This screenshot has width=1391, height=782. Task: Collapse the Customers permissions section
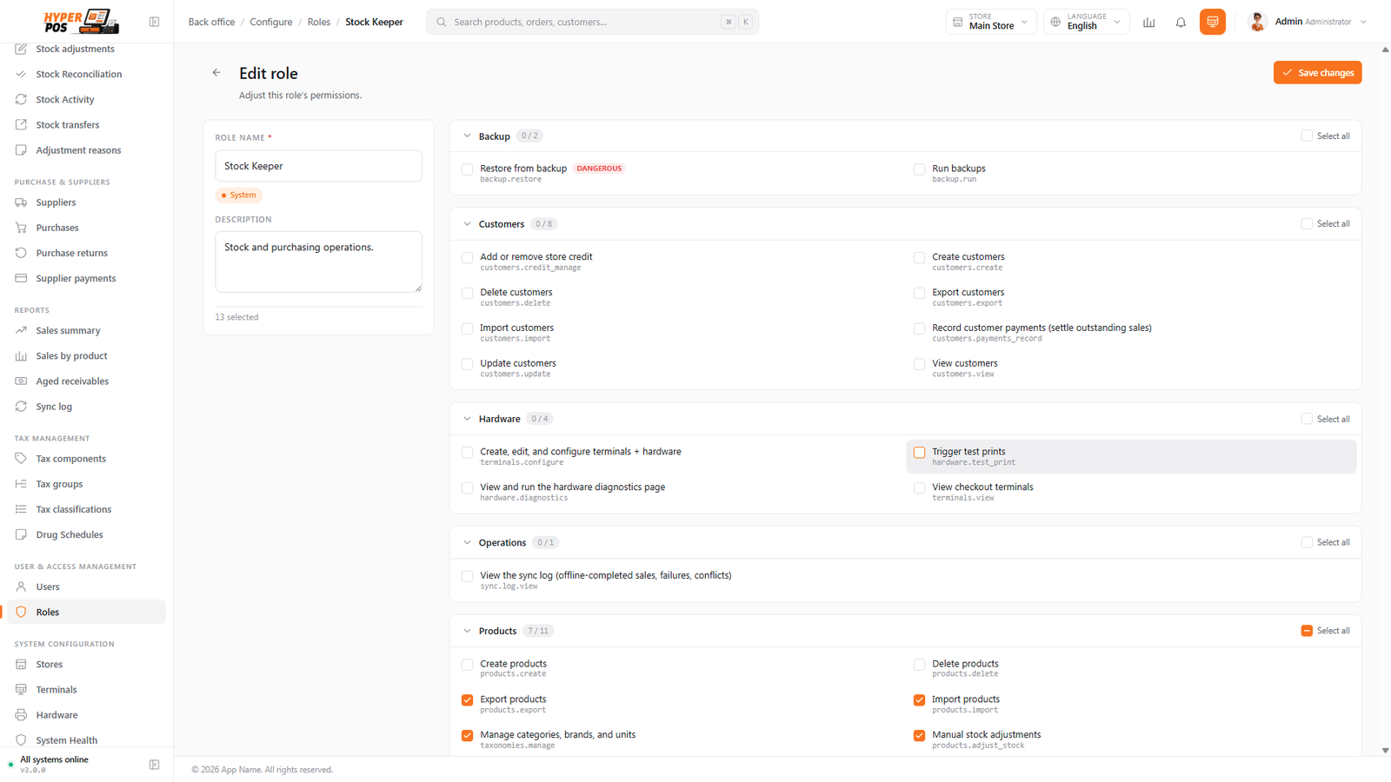pyautogui.click(x=467, y=224)
